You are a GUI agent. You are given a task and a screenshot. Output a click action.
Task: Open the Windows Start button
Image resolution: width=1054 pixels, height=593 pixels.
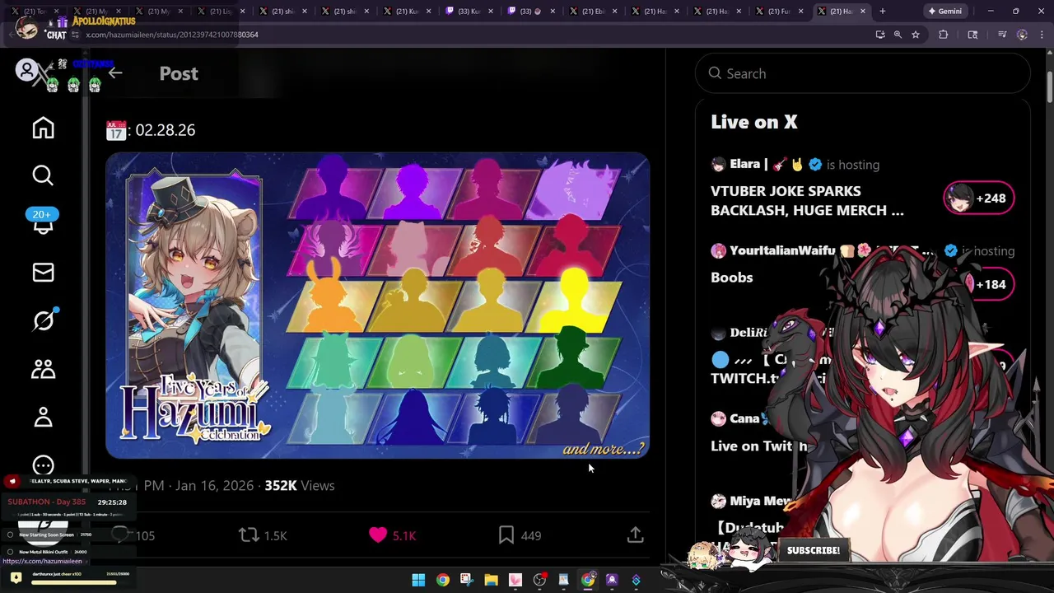click(418, 581)
